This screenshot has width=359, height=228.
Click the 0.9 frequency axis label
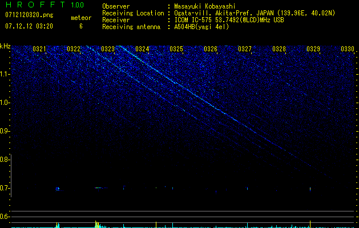point(5,131)
